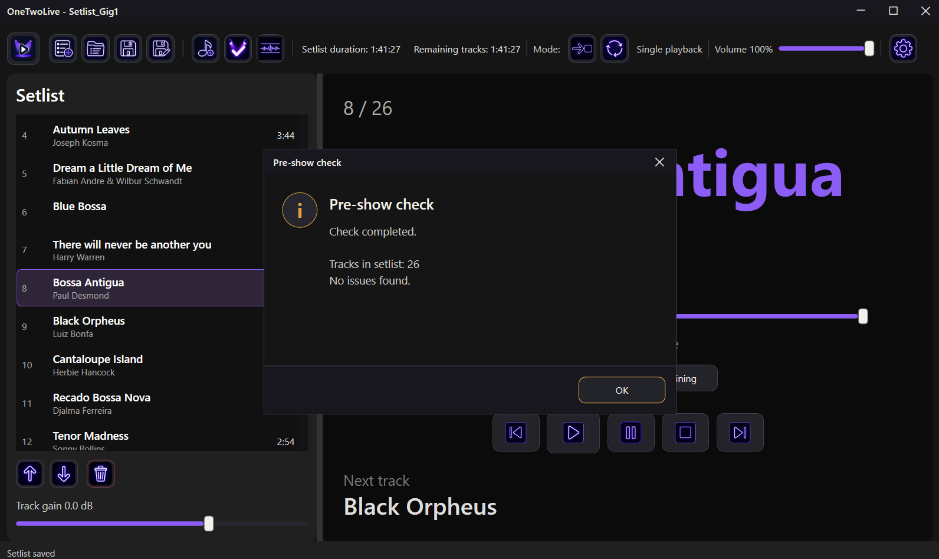
Task: Open a setlist with the folder icon
Action: (96, 48)
